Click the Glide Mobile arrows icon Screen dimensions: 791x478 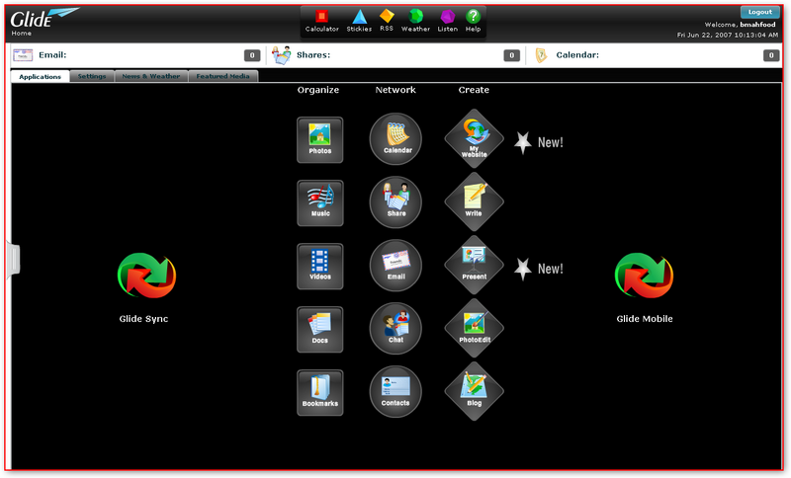pos(645,276)
